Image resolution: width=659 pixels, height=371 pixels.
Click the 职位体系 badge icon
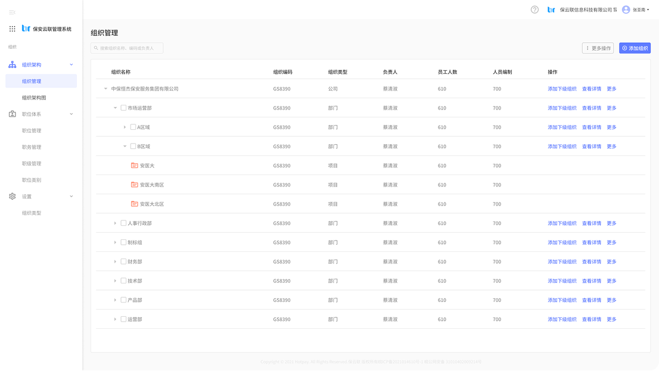click(13, 114)
